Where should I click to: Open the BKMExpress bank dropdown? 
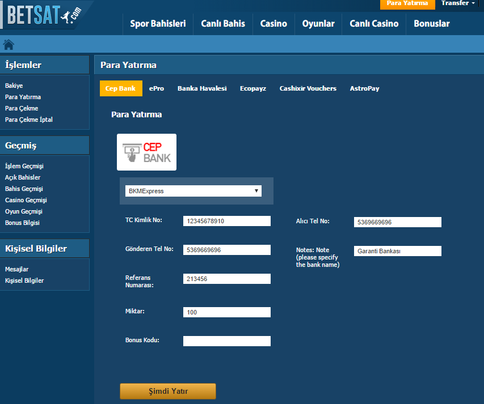coord(193,191)
